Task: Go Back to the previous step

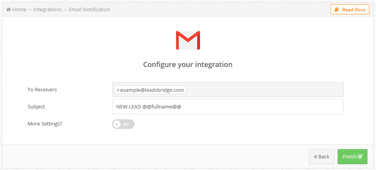Action: (x=322, y=156)
